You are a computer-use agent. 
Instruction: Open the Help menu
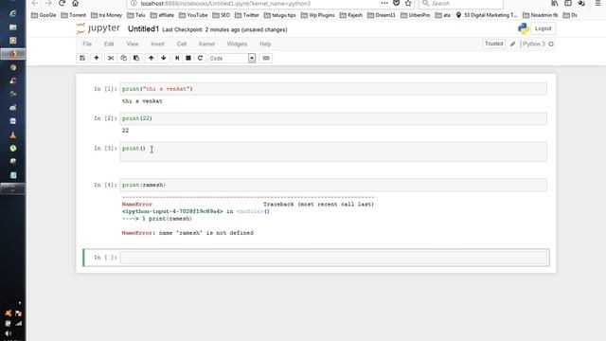(x=265, y=45)
